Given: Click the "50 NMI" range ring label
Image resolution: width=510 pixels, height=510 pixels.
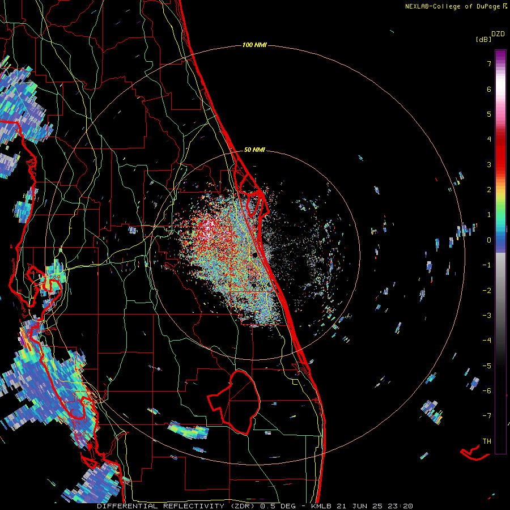Looking at the screenshot, I should click(x=254, y=150).
